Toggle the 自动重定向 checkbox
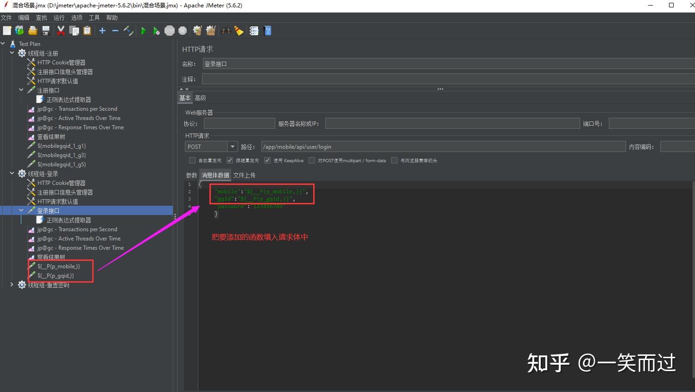The image size is (695, 392). pyautogui.click(x=192, y=160)
